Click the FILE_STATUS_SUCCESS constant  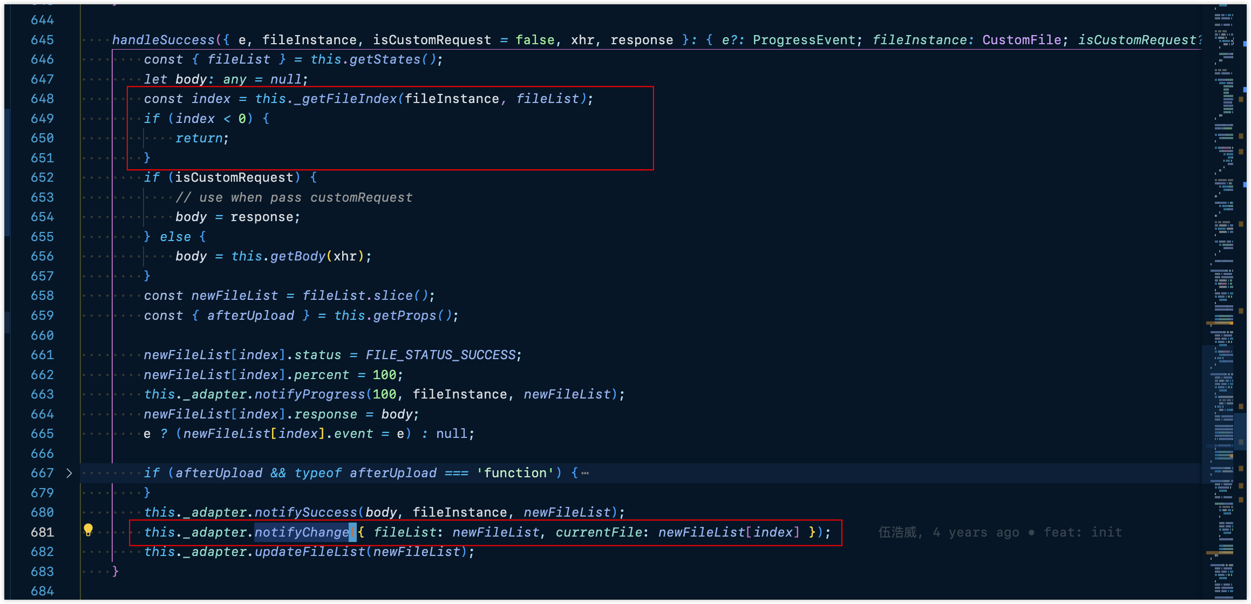pos(440,355)
